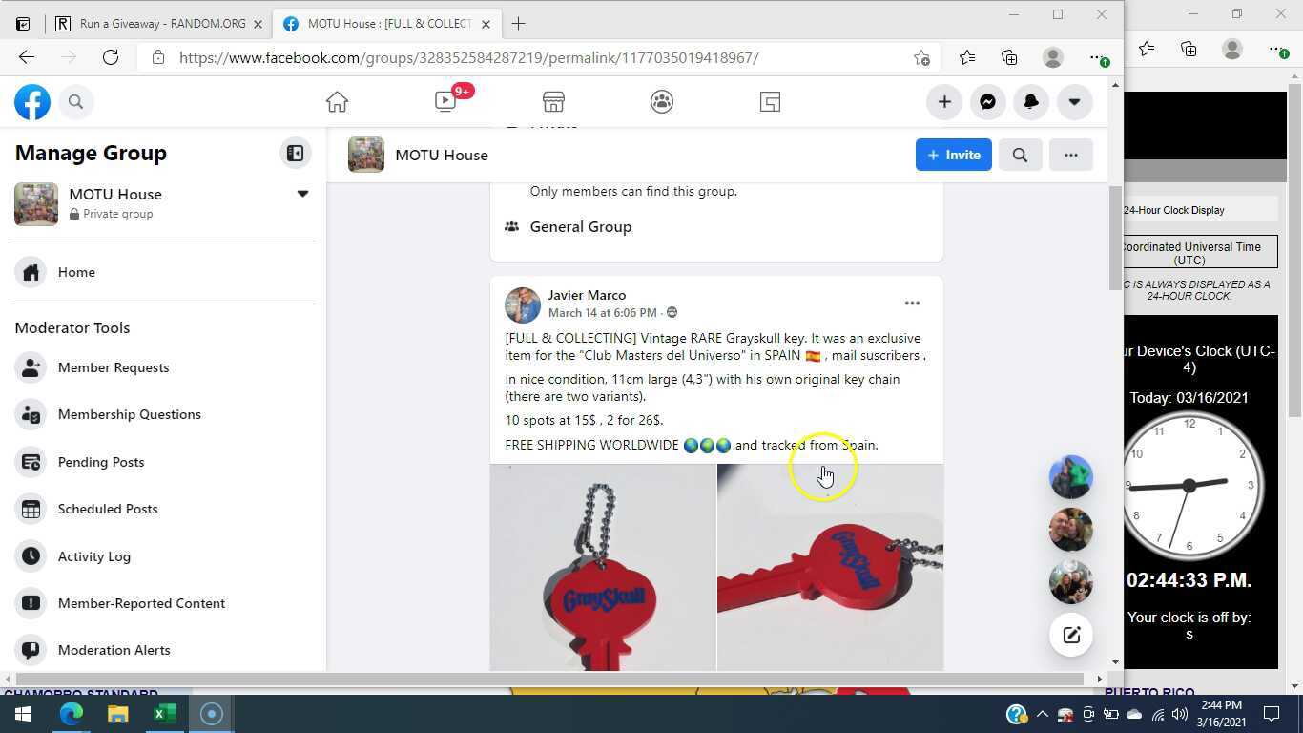Open the March 14 at 6:06 PM timestamp
1303x733 pixels.
click(602, 313)
